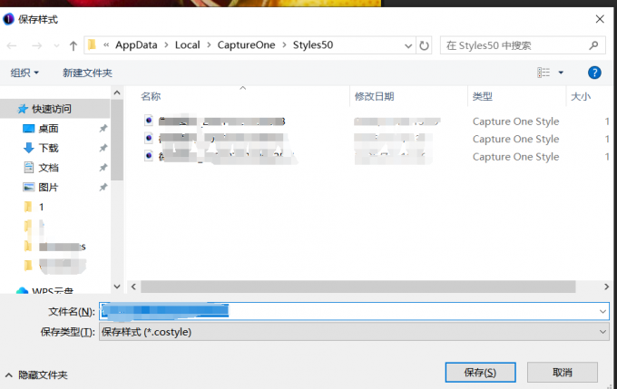The width and height of the screenshot is (617, 389).
Task: Open the 下载 downloads folder
Action: (48, 148)
